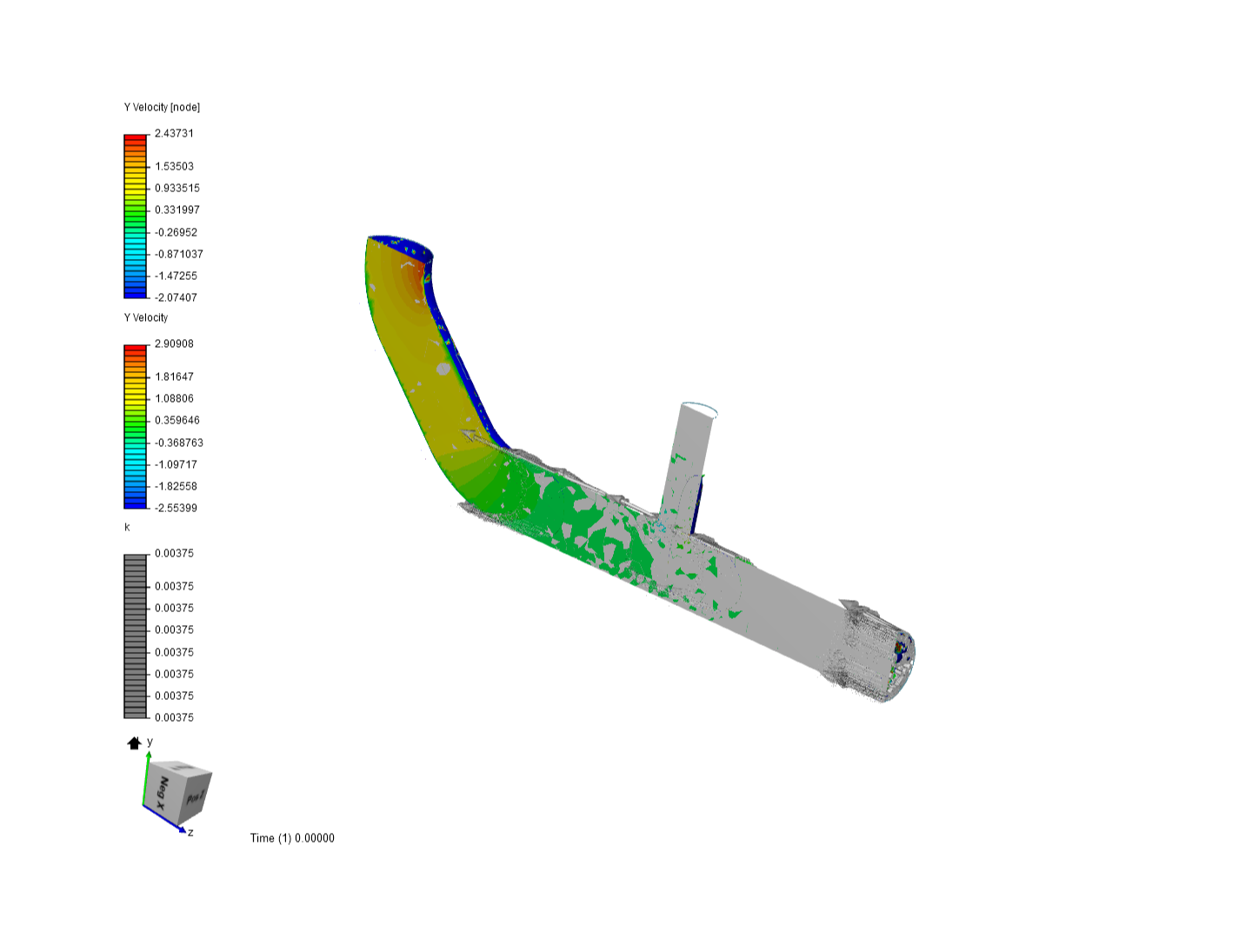Click the y axis letter label

[150, 742]
